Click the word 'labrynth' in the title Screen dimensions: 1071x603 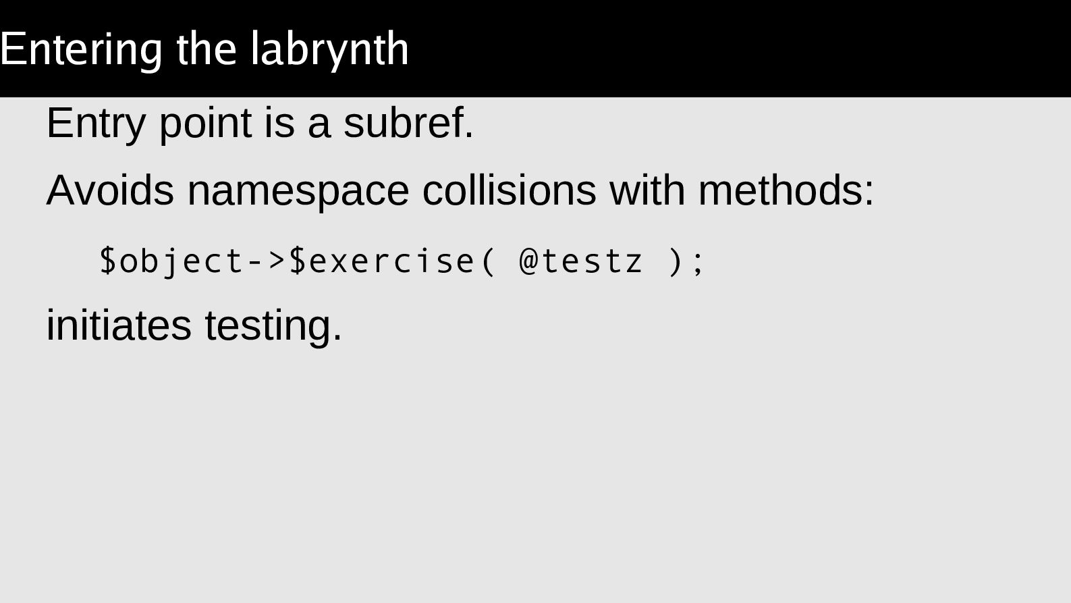pos(329,49)
